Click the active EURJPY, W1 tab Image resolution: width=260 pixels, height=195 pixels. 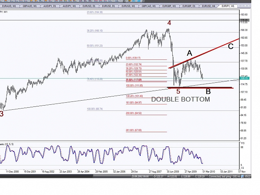pyautogui.click(x=228, y=6)
